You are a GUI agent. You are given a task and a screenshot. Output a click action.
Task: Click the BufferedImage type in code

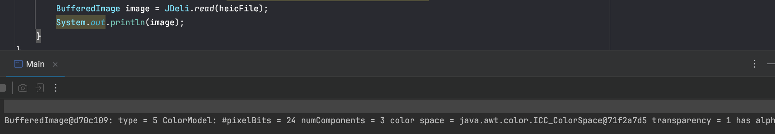coord(88,9)
